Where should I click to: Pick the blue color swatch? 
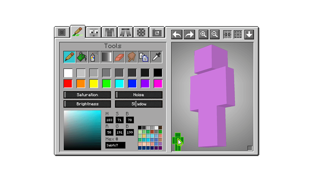(132, 84)
